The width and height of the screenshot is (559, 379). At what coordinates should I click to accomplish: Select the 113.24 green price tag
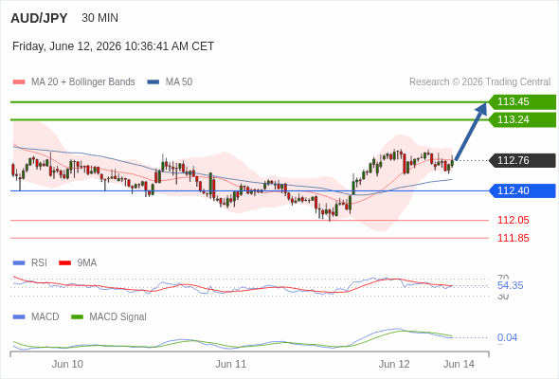point(522,119)
